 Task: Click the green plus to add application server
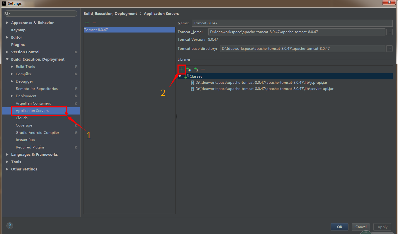pos(87,23)
